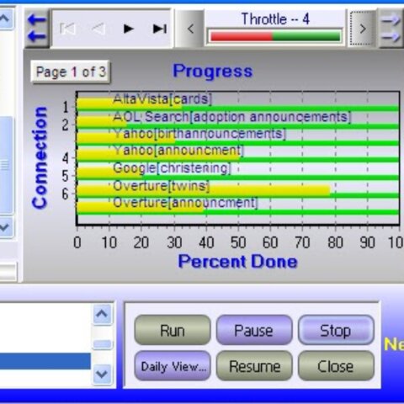Click the list's scroll up arrow
404x404 pixels.
tap(102, 314)
